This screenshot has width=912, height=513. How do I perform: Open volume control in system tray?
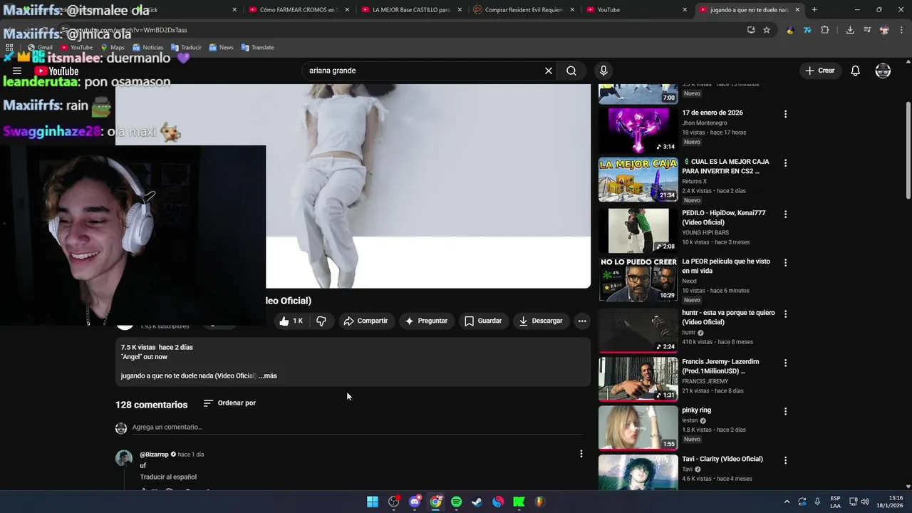[x=865, y=502]
